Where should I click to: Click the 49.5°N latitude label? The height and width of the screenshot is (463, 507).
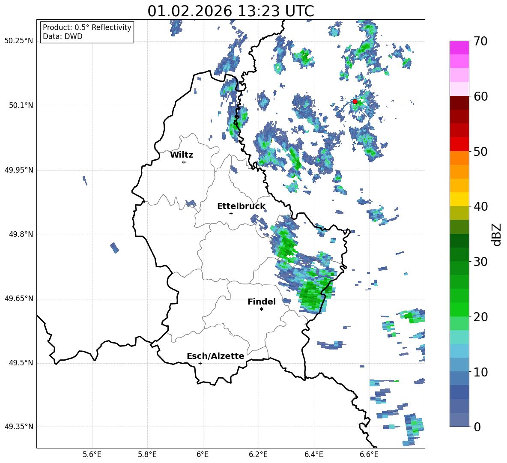(21, 363)
